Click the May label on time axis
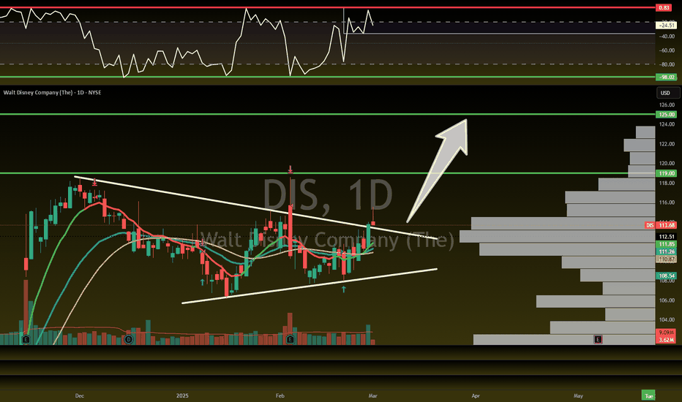 [x=578, y=395]
